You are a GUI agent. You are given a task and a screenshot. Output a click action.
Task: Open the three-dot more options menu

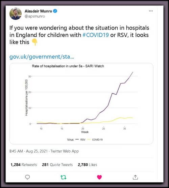(x=151, y=11)
